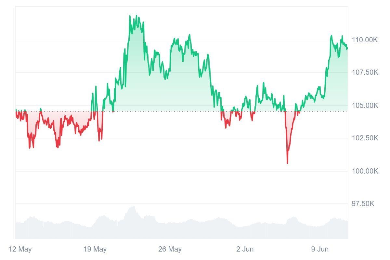
Task: Select the 100.00K price axis label
Action: [365, 171]
